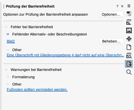Open the Styles deck icon

point(129,22)
